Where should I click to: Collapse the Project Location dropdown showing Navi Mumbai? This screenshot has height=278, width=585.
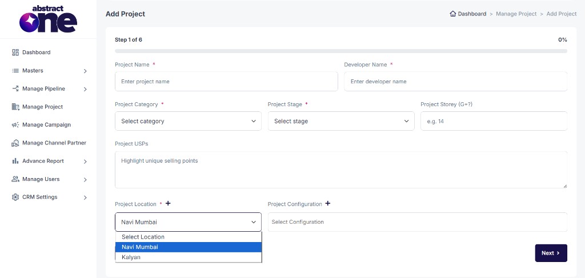[x=189, y=222]
